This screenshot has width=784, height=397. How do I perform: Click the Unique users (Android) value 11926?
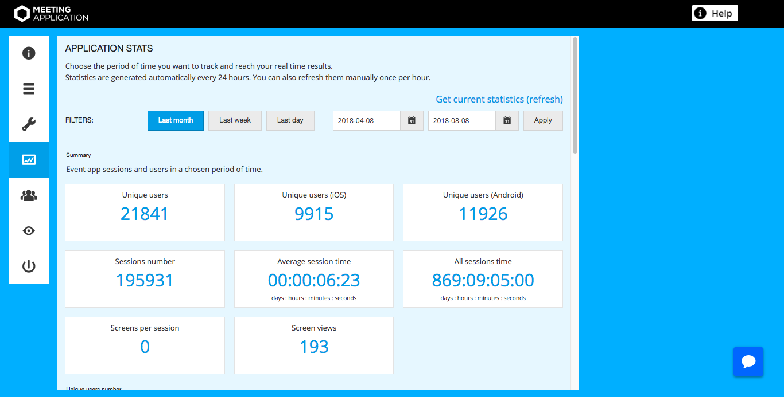click(483, 214)
